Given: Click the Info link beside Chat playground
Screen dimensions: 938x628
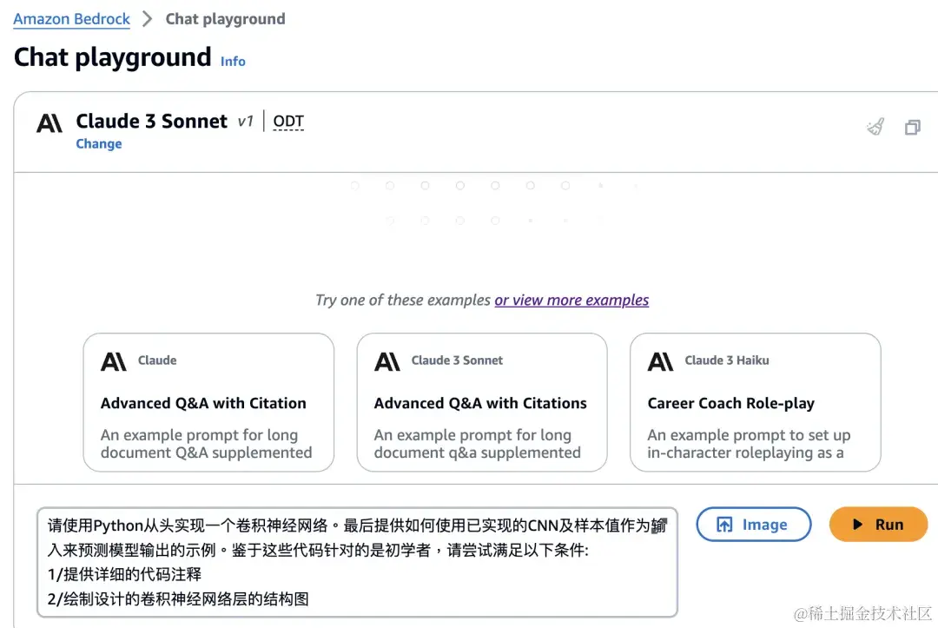Looking at the screenshot, I should pos(233,61).
